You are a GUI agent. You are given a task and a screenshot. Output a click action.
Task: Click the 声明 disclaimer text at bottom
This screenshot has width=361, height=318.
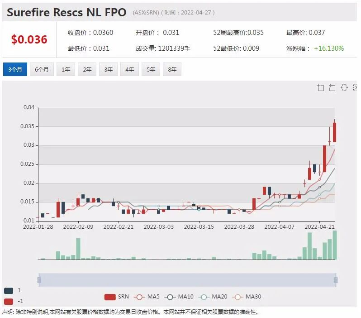coord(130,312)
